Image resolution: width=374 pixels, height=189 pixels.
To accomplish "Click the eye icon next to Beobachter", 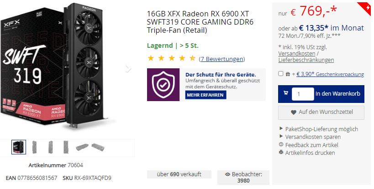I will [227, 174].
